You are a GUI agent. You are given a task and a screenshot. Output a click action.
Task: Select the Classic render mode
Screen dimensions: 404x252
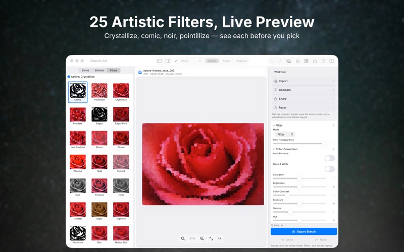(212, 61)
